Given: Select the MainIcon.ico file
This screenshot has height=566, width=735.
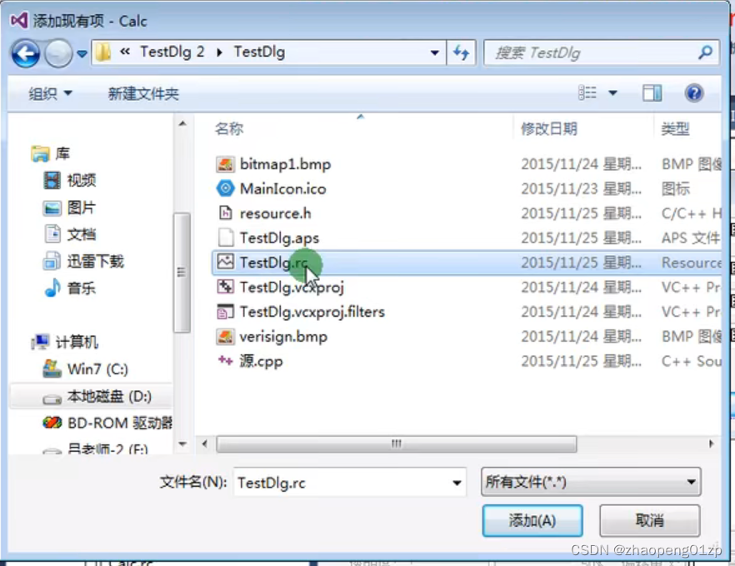Looking at the screenshot, I should pyautogui.click(x=282, y=188).
